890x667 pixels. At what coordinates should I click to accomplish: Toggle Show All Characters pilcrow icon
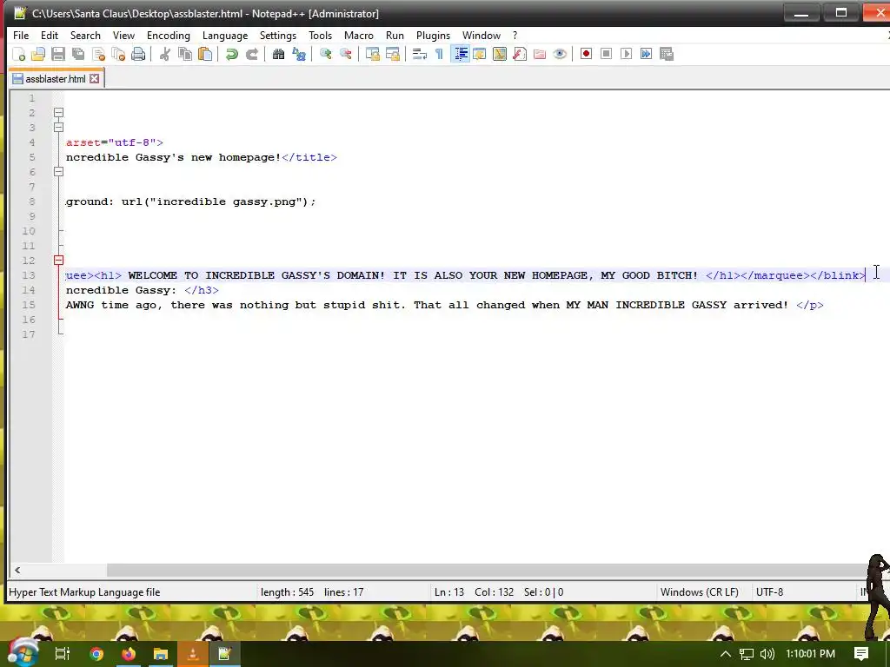coord(439,54)
